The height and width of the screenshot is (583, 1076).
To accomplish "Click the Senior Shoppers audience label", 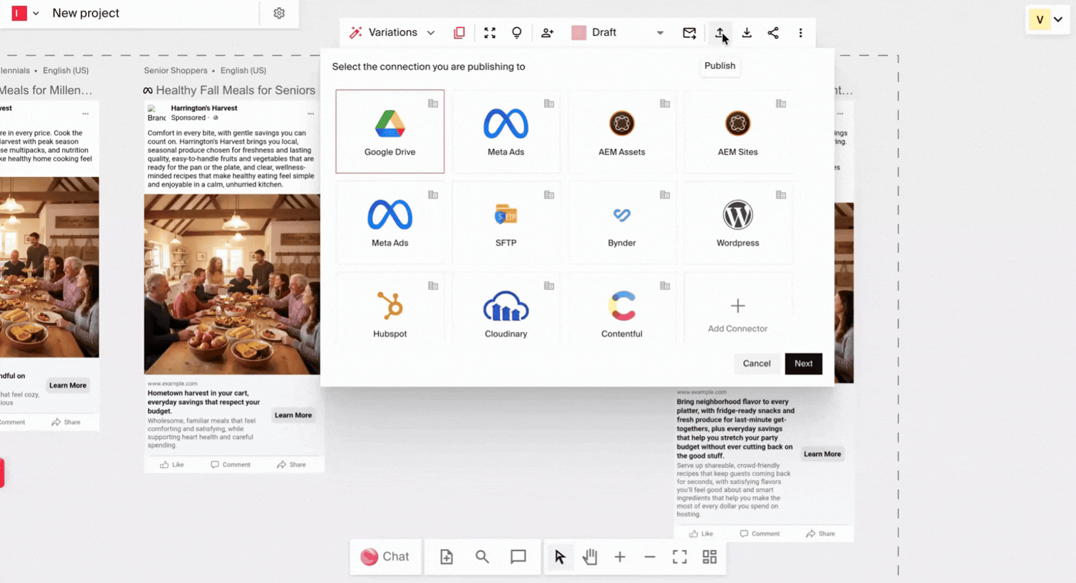I will tap(175, 71).
